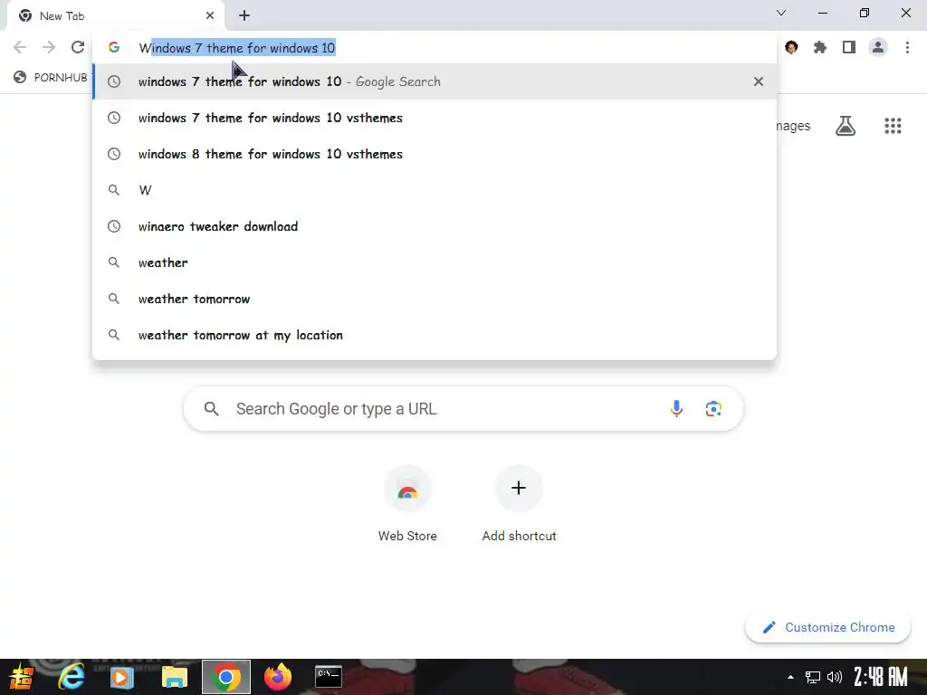This screenshot has height=695, width=927.
Task: Pick the 'weather tomorrow' suggestion
Action: 435,299
